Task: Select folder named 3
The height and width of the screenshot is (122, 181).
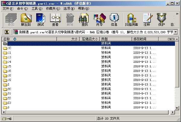Action: tap(88, 107)
